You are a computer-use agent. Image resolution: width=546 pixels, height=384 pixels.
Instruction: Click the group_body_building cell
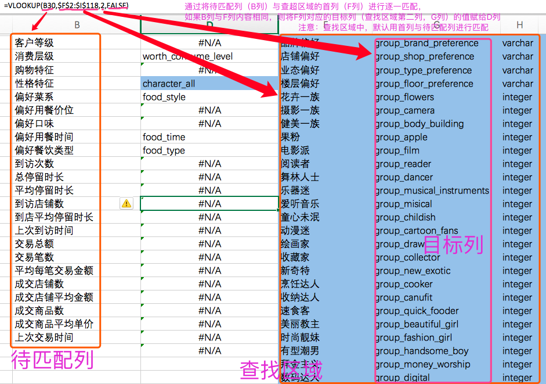pyautogui.click(x=433, y=123)
